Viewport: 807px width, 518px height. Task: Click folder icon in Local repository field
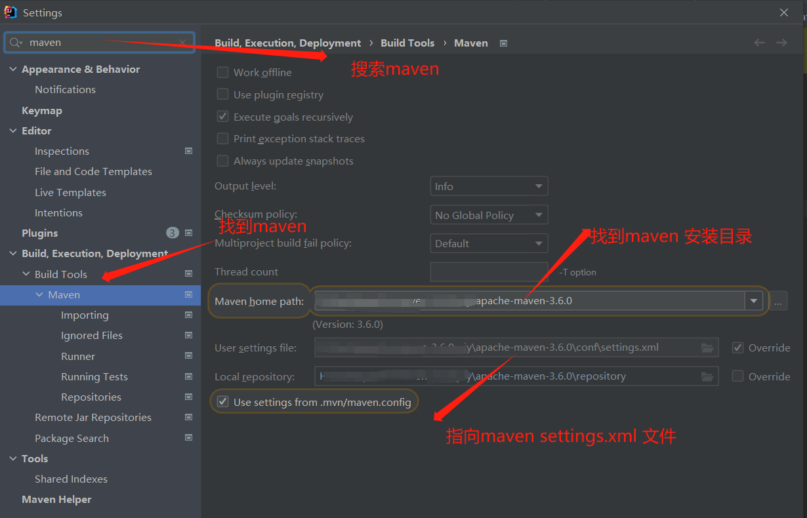pyautogui.click(x=707, y=376)
